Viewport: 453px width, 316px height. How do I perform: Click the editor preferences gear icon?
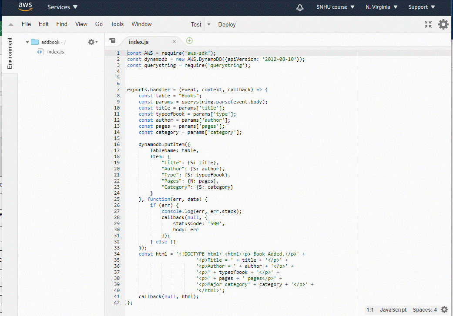443,24
